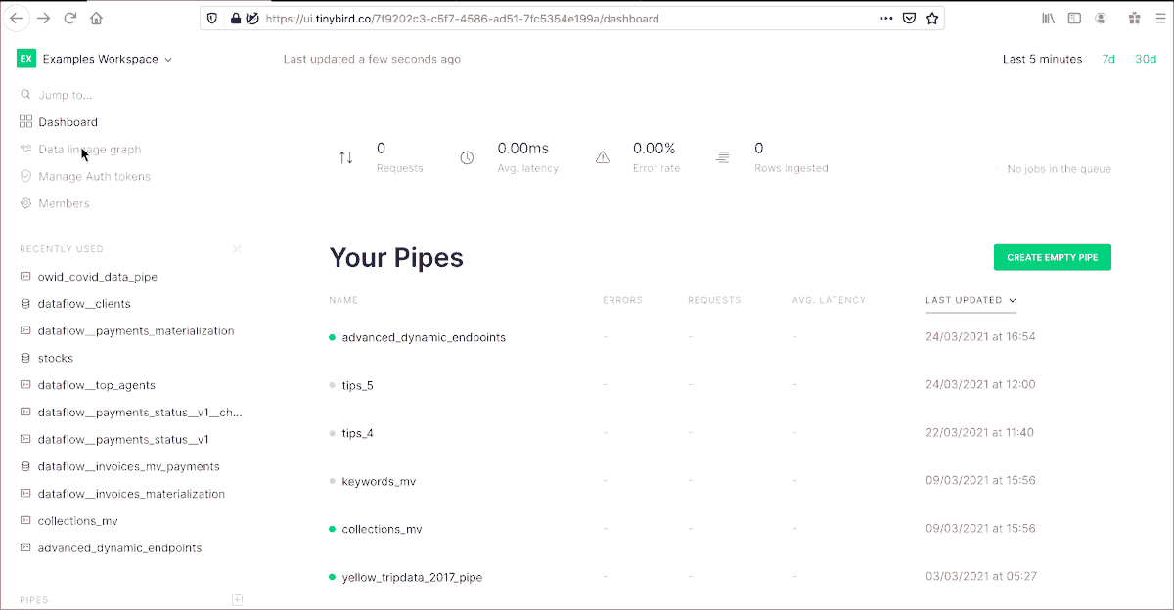Expand the Examples Workspace dropdown
Viewport: 1174px width, 610px height.
(x=168, y=60)
